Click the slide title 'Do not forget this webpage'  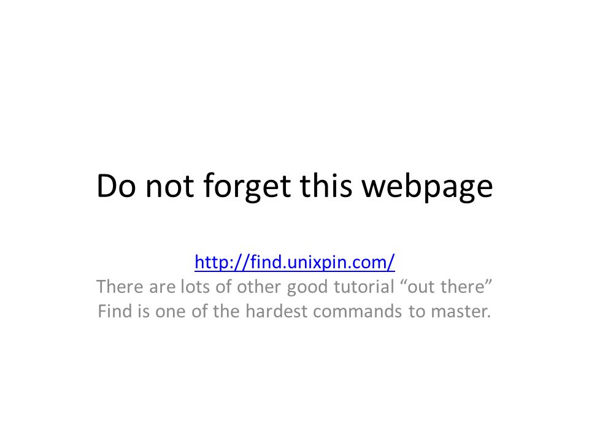click(x=294, y=187)
